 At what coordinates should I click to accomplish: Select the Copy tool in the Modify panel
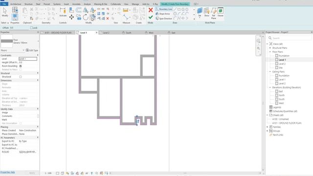(79, 18)
